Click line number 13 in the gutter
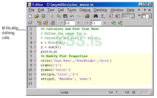157x98 pixels. pyautogui.click(x=30, y=83)
